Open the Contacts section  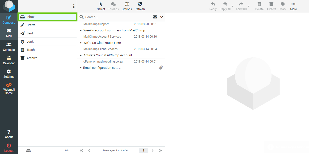[x=9, y=45]
